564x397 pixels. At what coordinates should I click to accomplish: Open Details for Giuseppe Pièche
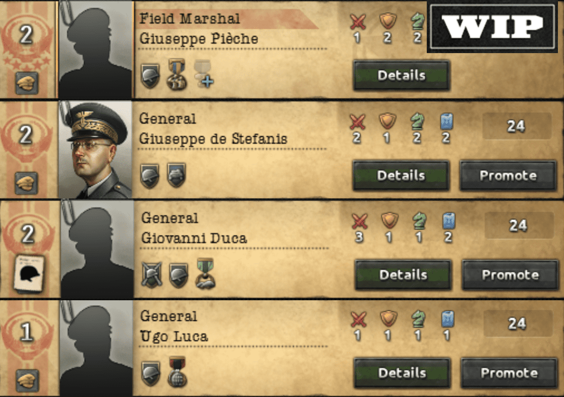point(401,75)
